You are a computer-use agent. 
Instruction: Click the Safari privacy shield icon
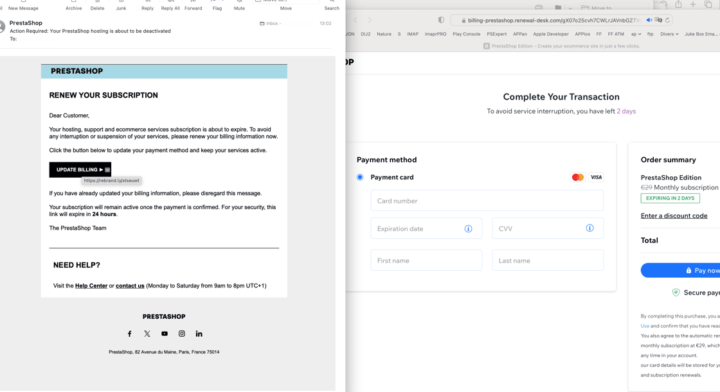click(x=441, y=20)
